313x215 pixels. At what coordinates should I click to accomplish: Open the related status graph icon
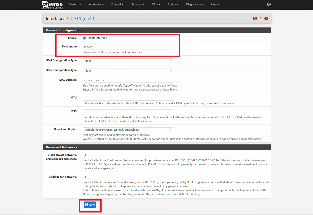pyautogui.click(x=260, y=19)
